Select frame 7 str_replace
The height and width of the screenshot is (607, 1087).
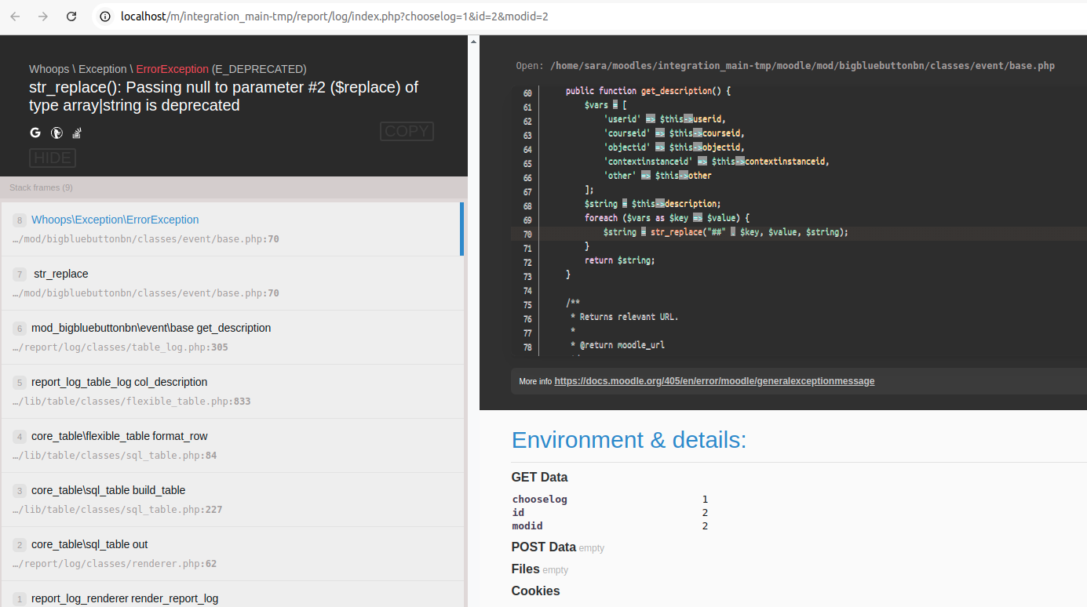[x=232, y=283]
